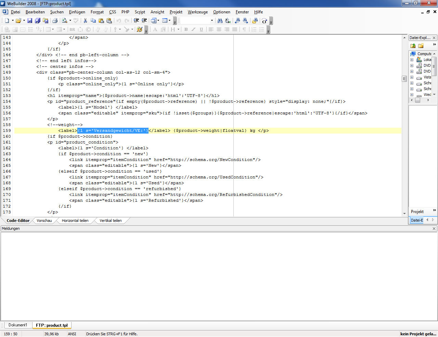Screen dimensions: 438x337
Task: Expand the Wec drive node
Action: tap(412, 95)
